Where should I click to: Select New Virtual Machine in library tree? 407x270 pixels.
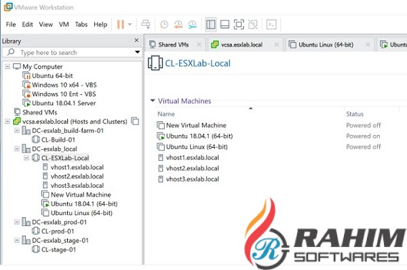pyautogui.click(x=81, y=195)
